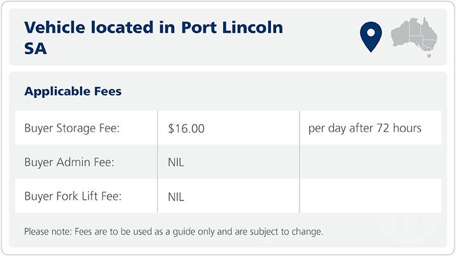
Task: Click the "Buyer Fork Lift Fee:" label
Action: (73, 197)
